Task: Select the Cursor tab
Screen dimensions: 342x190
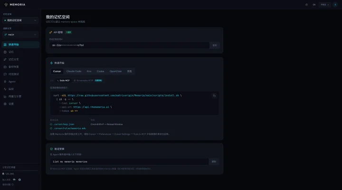Action: click(57, 72)
